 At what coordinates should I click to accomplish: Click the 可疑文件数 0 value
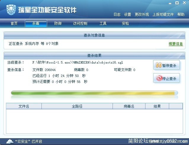click(125, 70)
